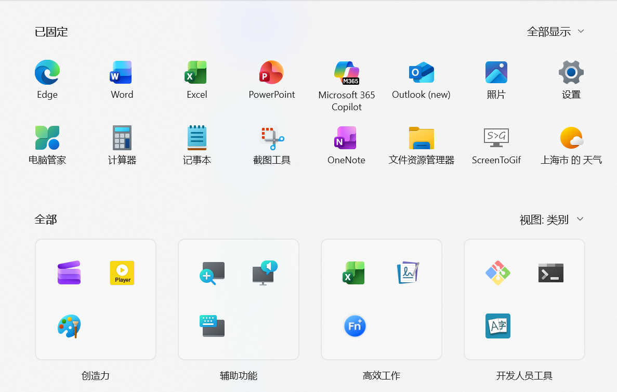Screen dimensions: 617x392
Task: Launch Excel from the 高效工作 group
Action: (x=354, y=272)
